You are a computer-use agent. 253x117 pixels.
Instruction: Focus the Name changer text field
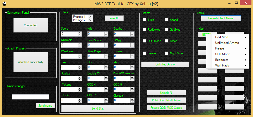(x=30, y=97)
